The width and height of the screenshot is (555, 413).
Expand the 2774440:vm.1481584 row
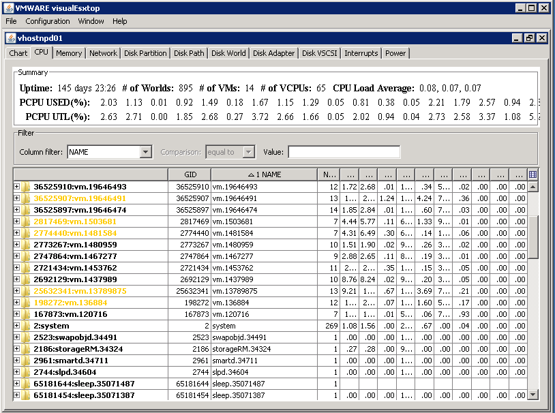tap(16, 233)
